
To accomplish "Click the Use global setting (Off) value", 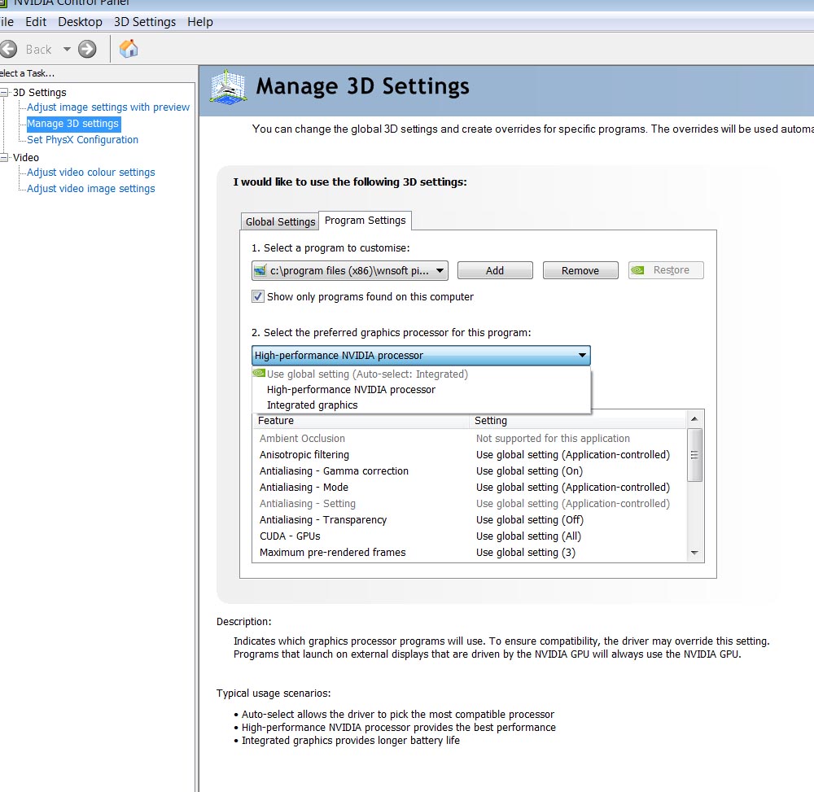I will 530,520.
